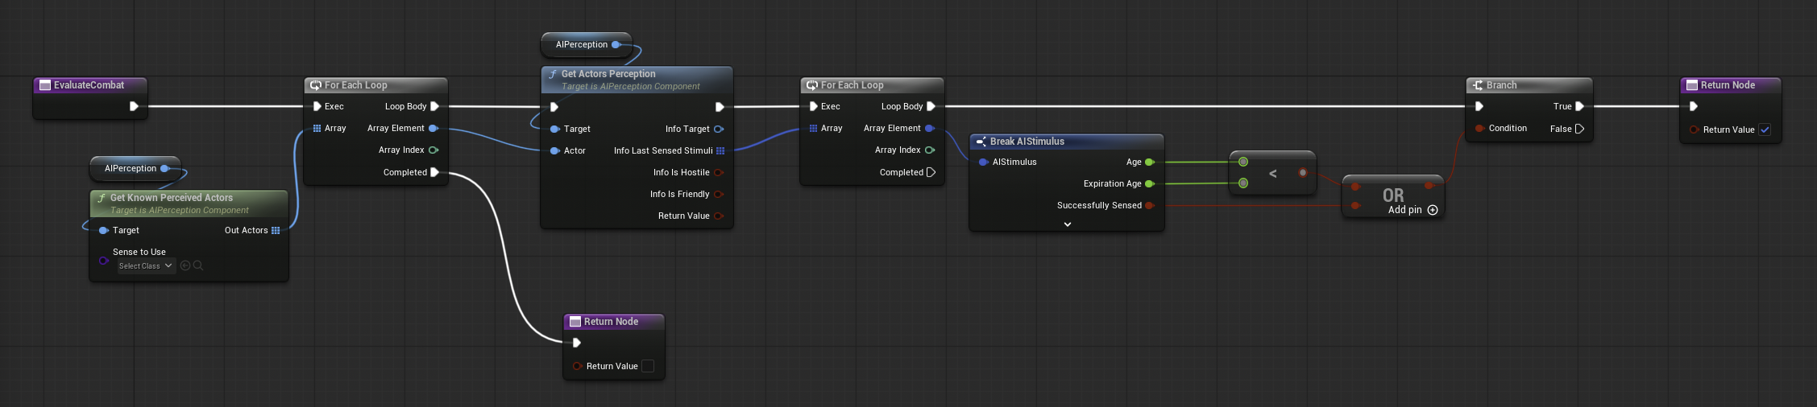The image size is (1817, 407).
Task: Click the Add pin plus on OR node
Action: tap(1433, 210)
